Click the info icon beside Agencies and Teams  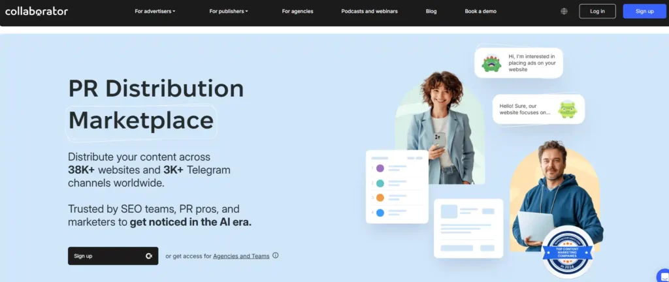[276, 256]
